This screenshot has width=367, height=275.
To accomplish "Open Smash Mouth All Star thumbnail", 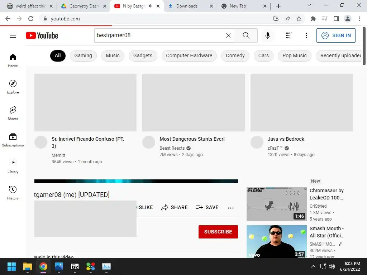I will pos(276,242).
